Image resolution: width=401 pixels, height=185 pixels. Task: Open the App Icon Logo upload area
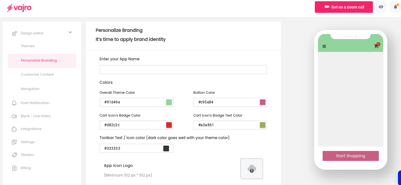(252, 169)
